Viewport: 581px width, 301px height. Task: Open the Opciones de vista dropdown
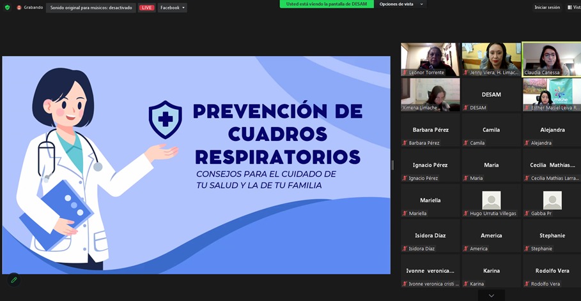point(401,4)
